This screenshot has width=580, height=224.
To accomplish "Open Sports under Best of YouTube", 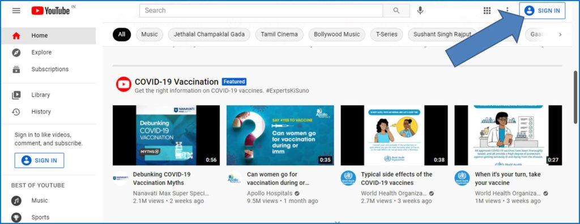I will [48, 217].
